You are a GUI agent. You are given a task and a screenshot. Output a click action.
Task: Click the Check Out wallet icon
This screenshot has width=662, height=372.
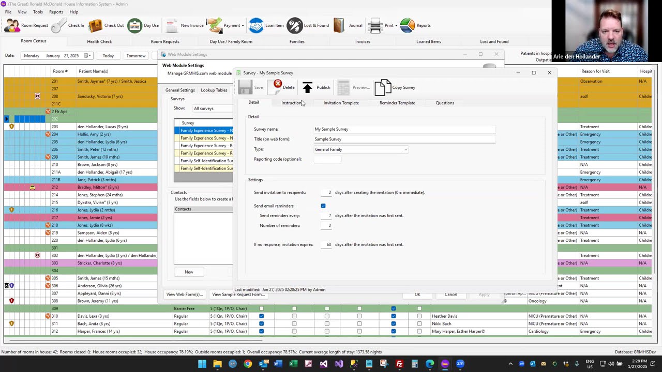(x=95, y=25)
